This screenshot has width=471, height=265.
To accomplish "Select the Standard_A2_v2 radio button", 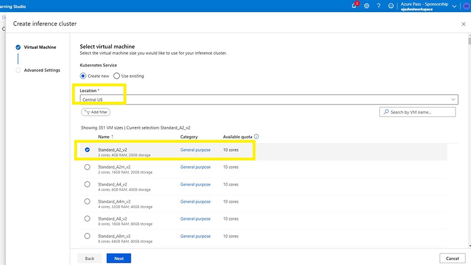I will 87,149.
